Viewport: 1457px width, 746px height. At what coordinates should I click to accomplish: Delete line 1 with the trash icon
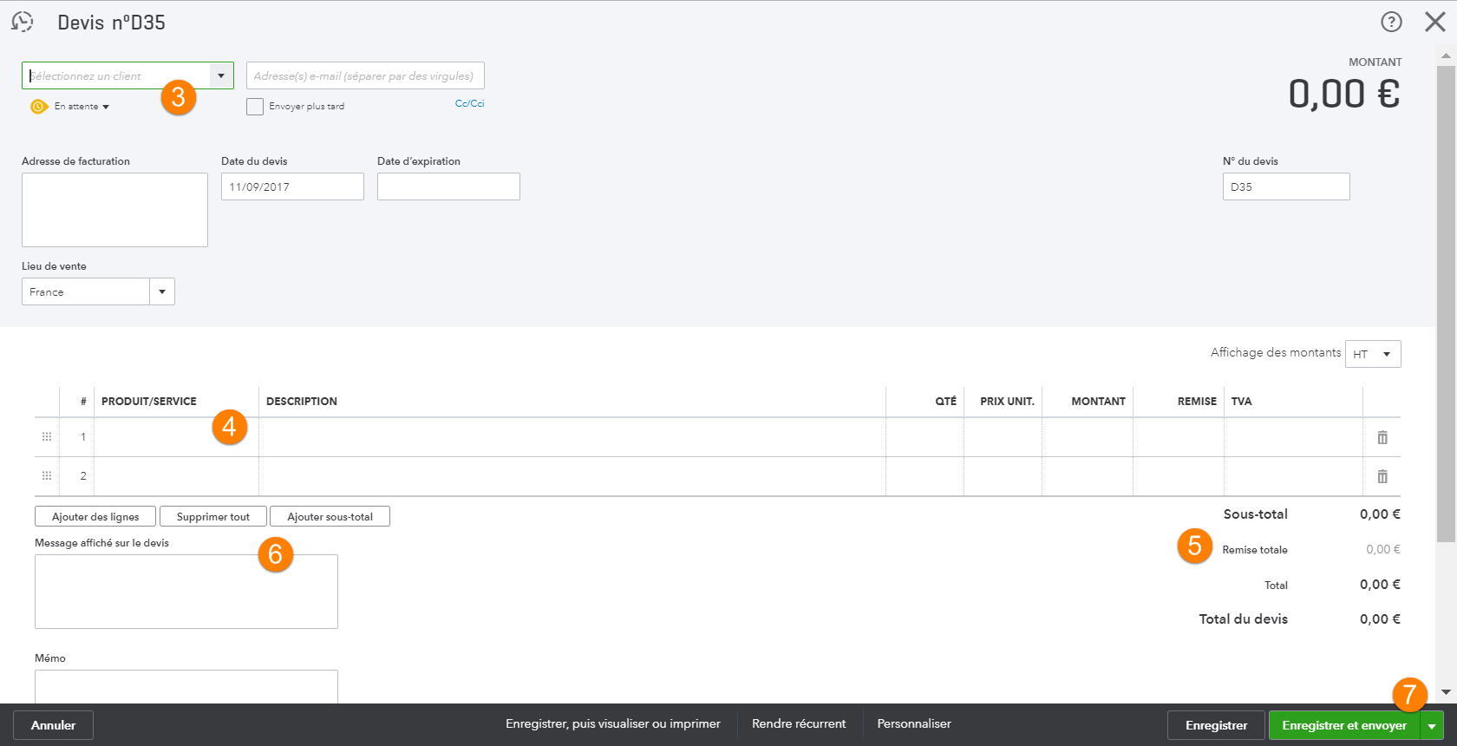point(1382,437)
